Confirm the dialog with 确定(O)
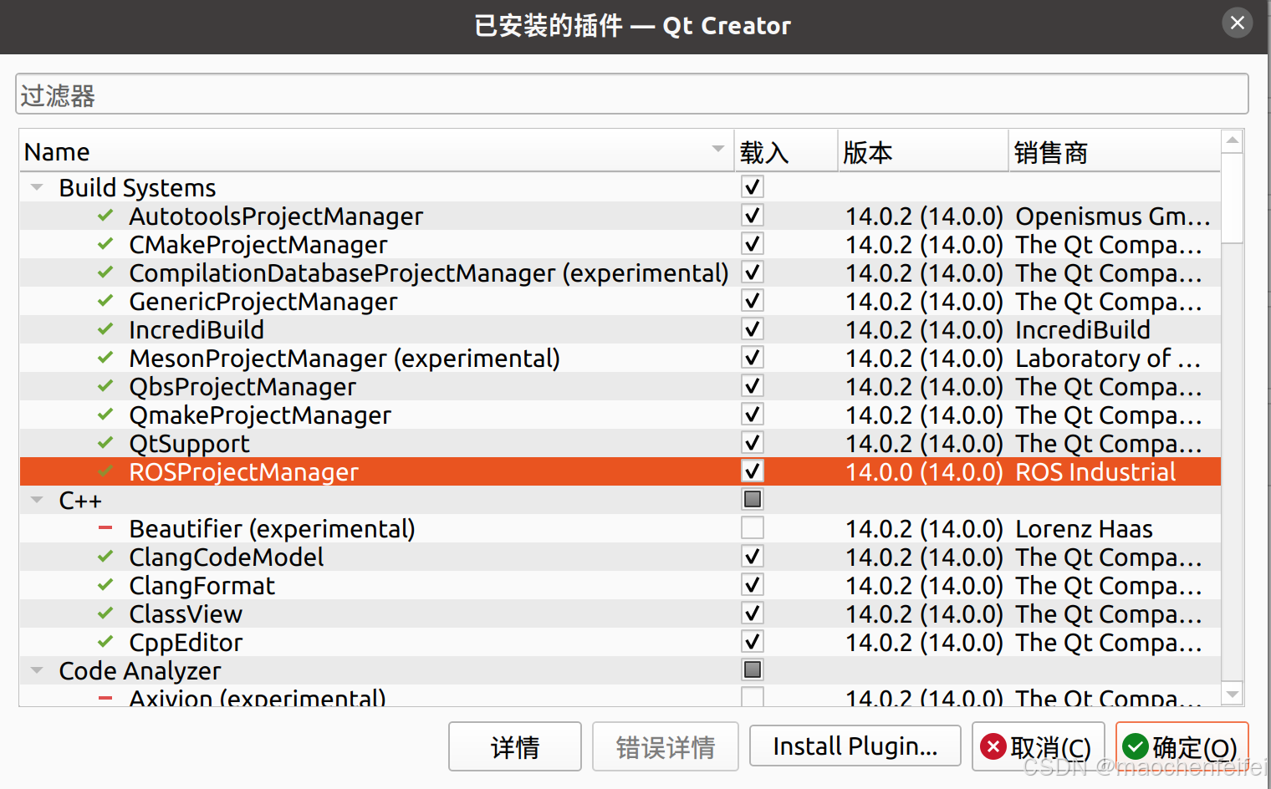The image size is (1271, 789). coord(1182,746)
